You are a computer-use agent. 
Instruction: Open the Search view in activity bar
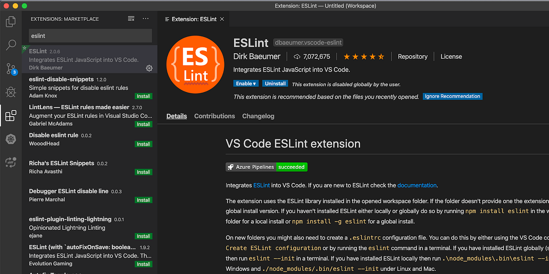point(11,45)
